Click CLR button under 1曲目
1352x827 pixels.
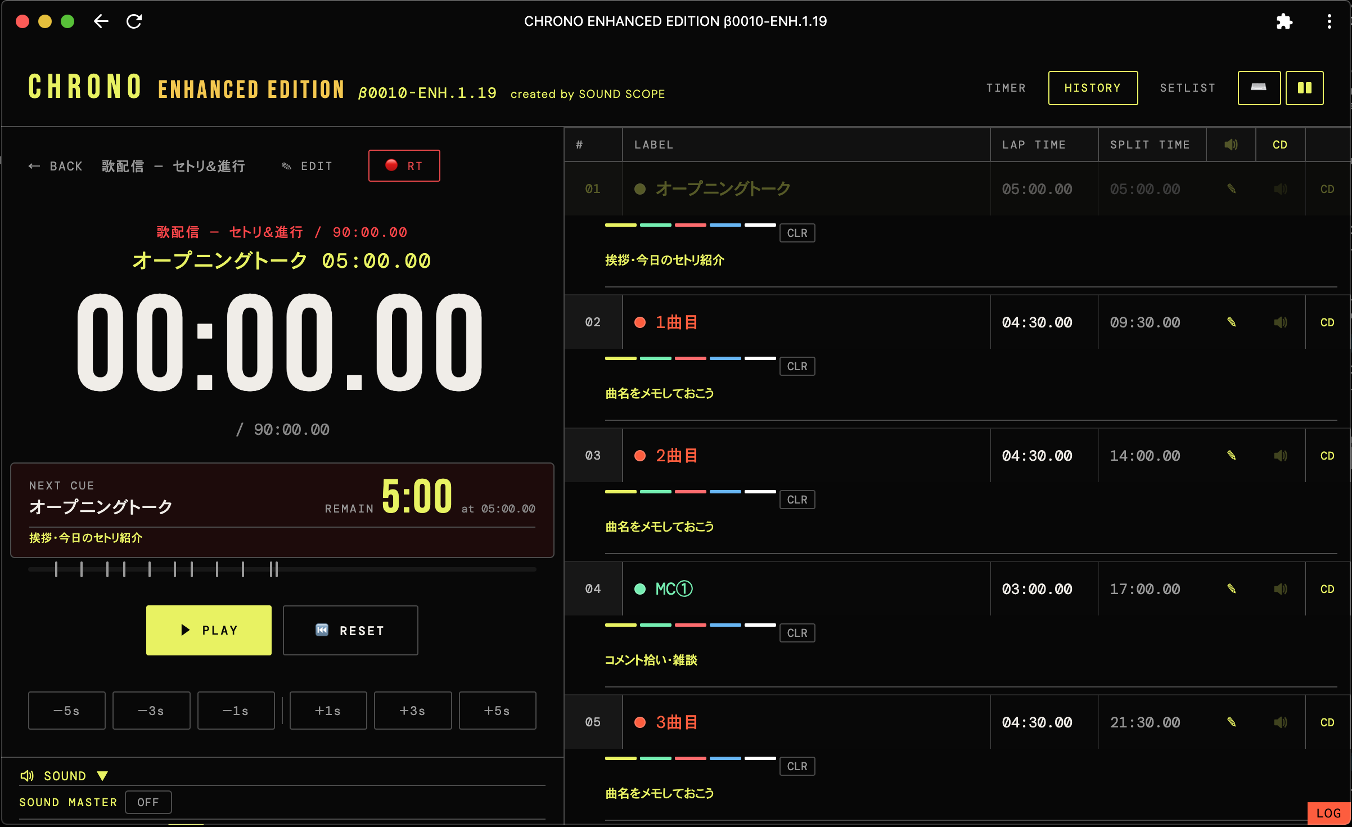(x=797, y=366)
